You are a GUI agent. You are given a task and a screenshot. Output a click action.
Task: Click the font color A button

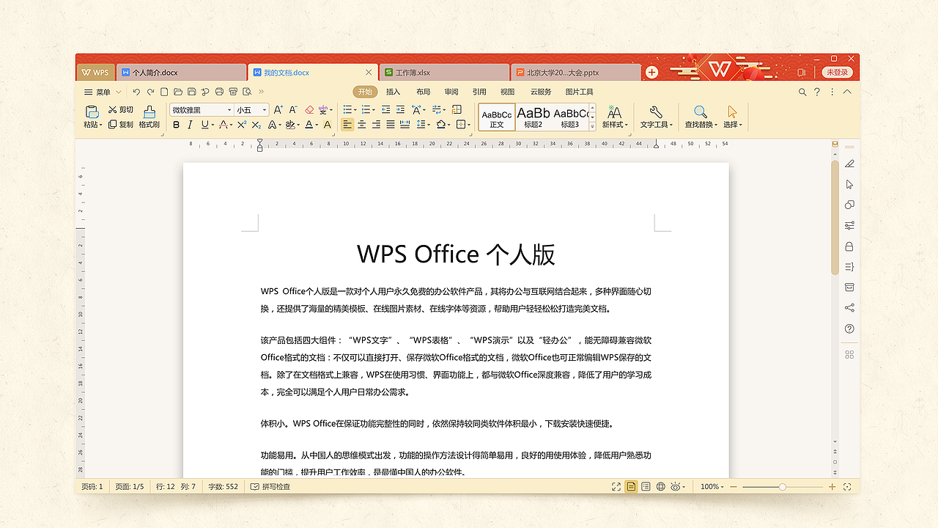coord(309,125)
